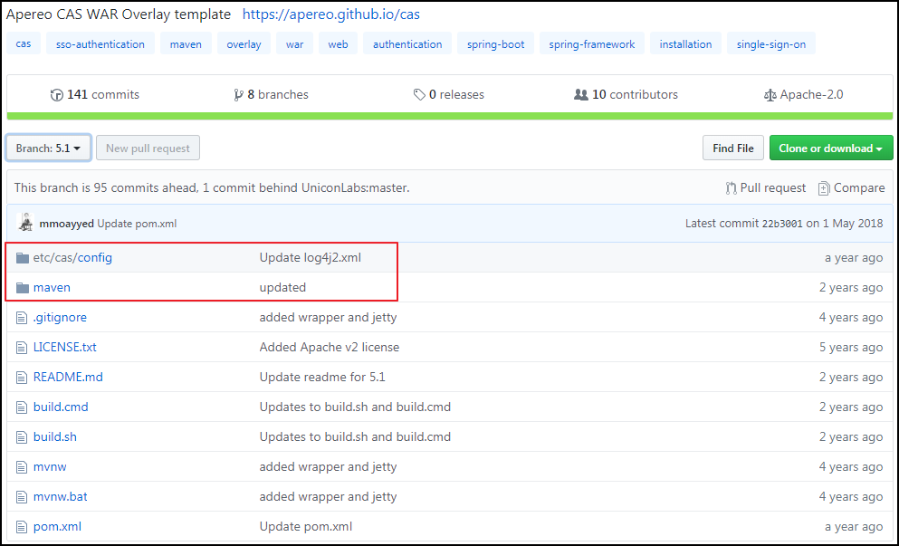The image size is (899, 546).
Task: Click the license scale icon
Action: pos(770,95)
